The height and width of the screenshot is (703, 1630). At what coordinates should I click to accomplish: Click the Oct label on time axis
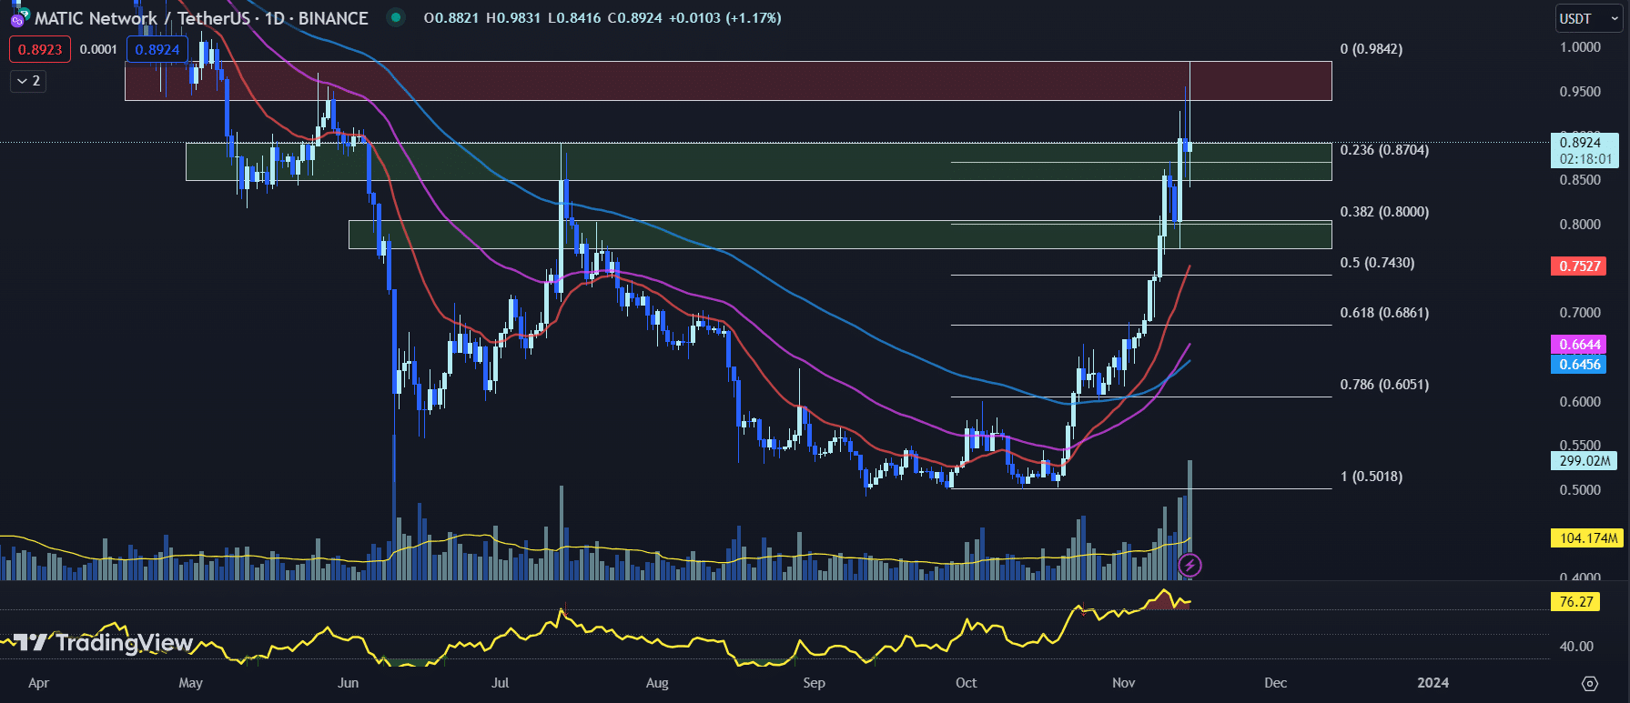(966, 683)
